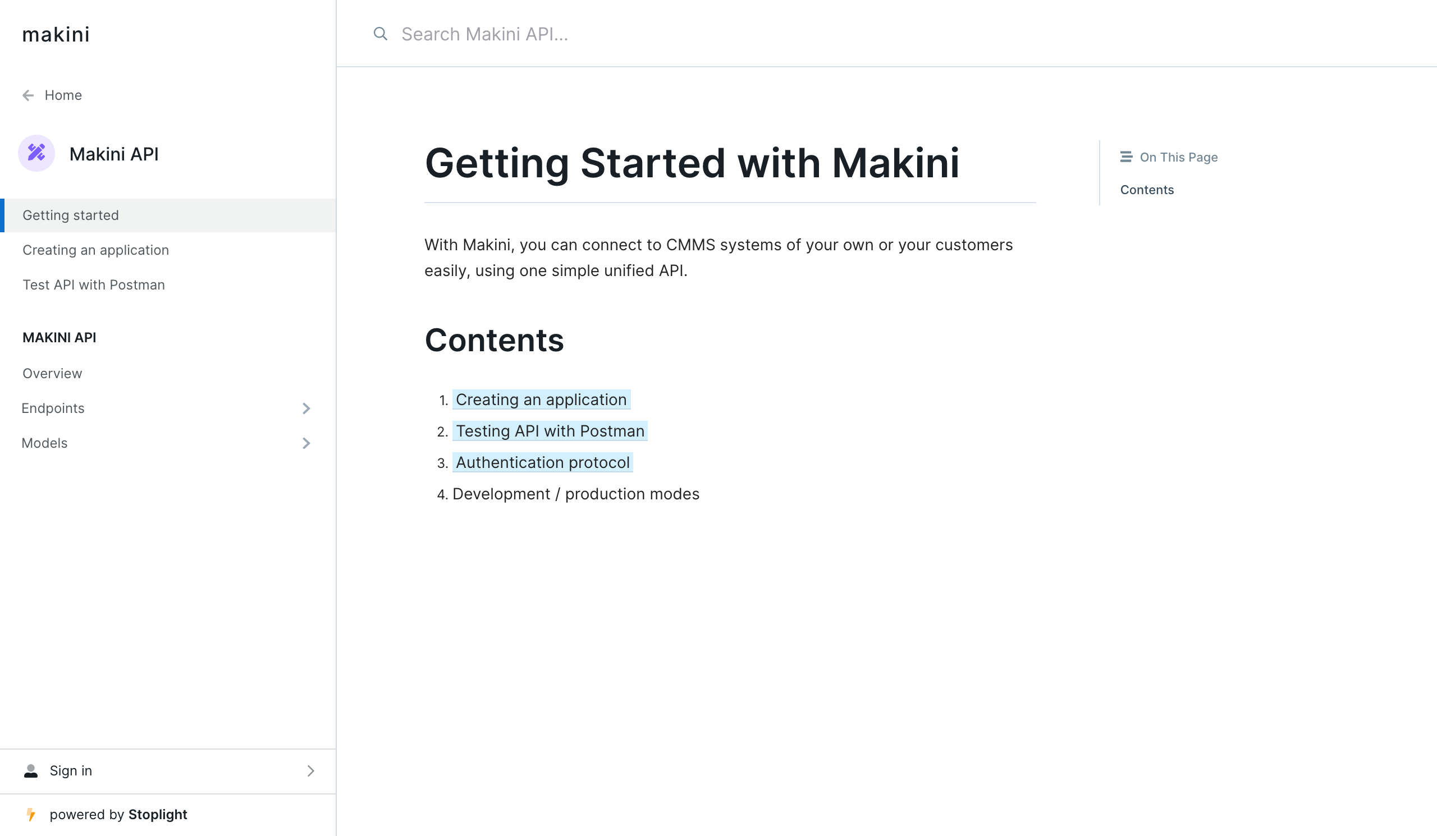This screenshot has height=836, width=1437.
Task: Follow the Testing API with Postman link
Action: 550,431
